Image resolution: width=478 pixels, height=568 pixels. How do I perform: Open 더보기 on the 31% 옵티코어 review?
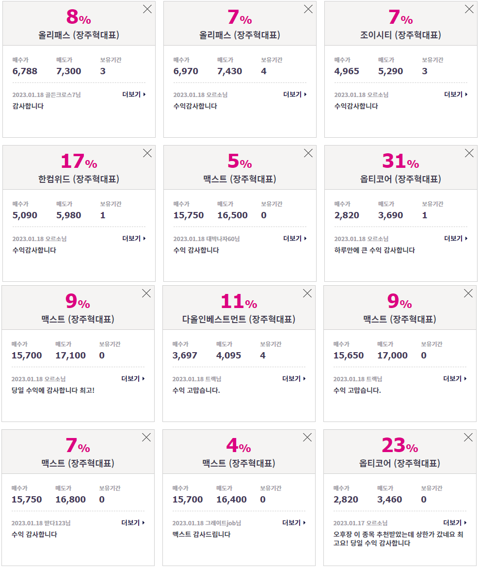tap(456, 238)
